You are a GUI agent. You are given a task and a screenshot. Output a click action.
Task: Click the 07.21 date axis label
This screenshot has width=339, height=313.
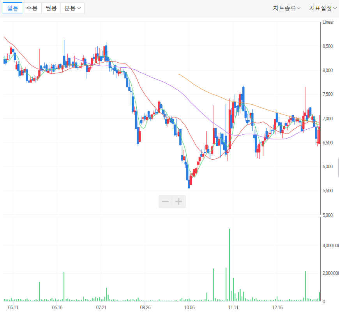click(101, 308)
